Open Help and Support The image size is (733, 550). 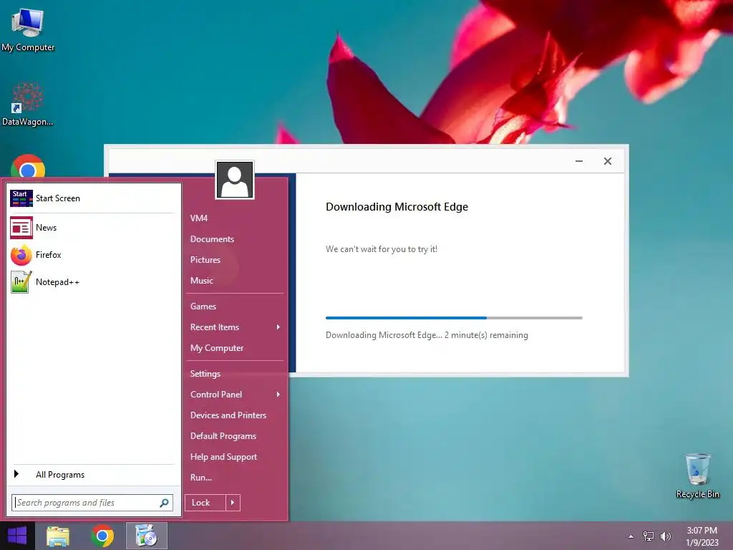[x=223, y=457]
